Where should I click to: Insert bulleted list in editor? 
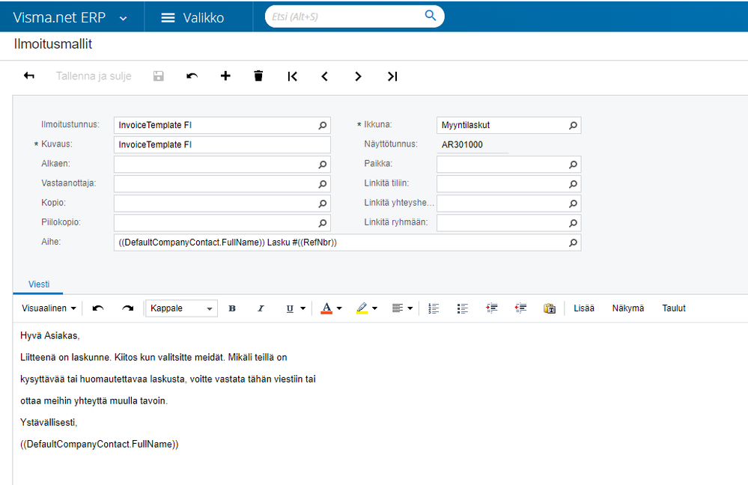[463, 308]
